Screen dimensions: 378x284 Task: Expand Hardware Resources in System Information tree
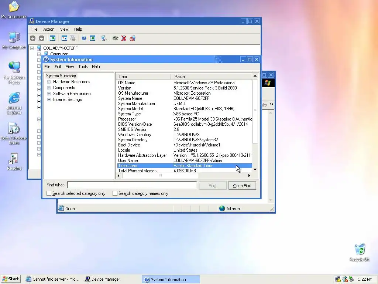click(x=49, y=82)
